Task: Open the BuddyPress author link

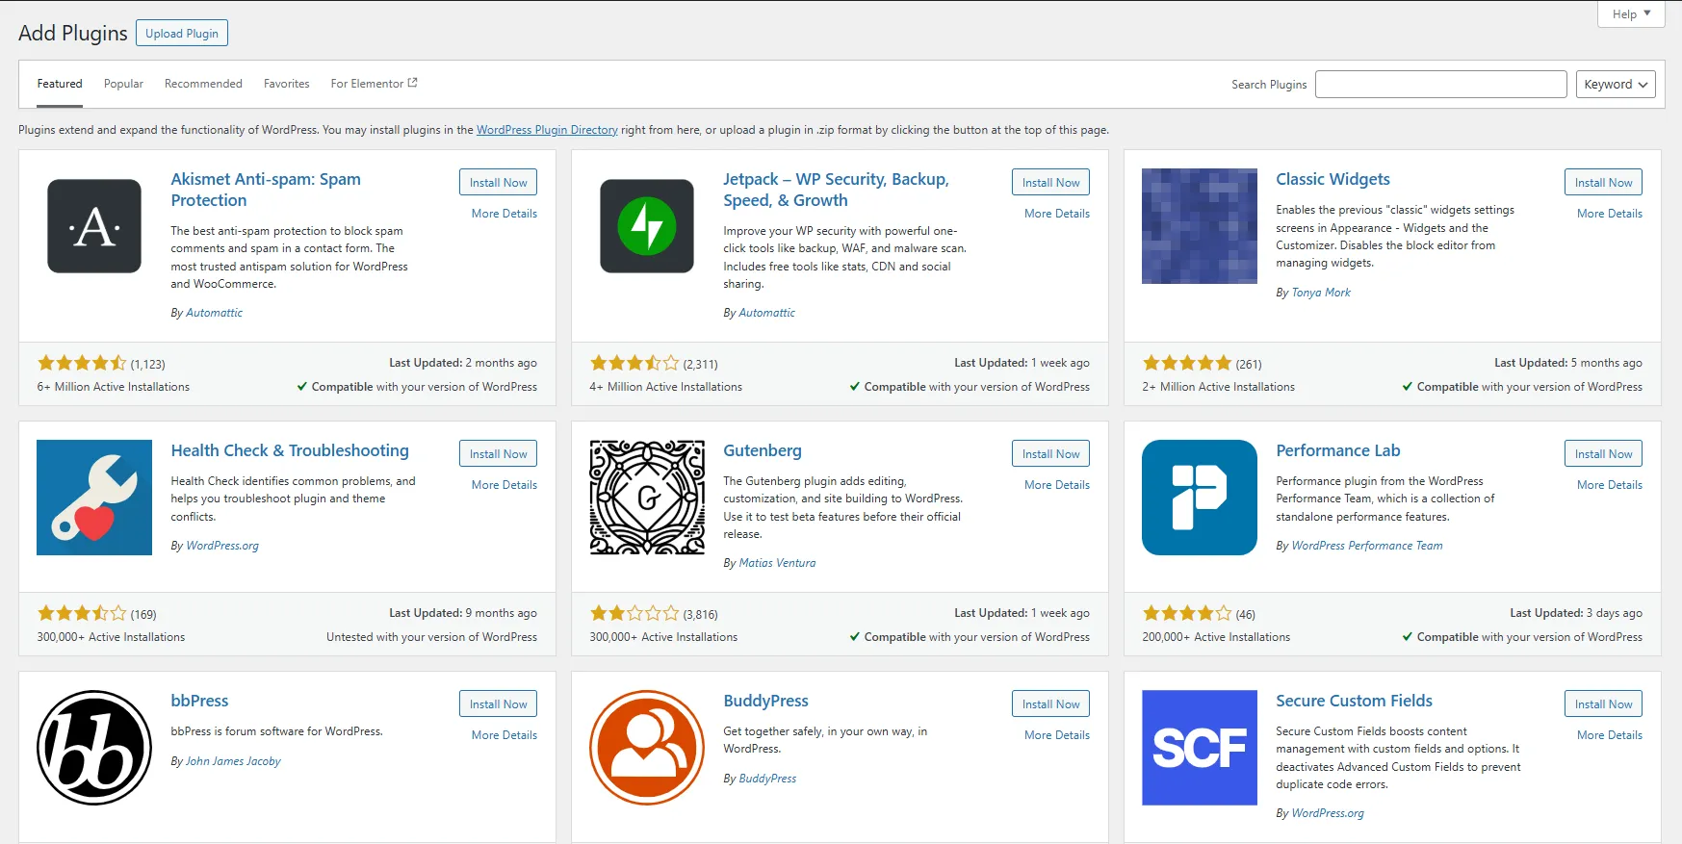Action: coord(767,779)
